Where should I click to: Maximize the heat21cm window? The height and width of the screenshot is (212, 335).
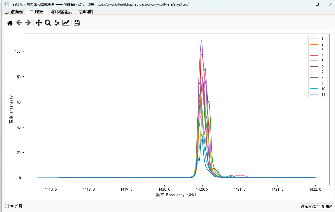click(317, 4)
